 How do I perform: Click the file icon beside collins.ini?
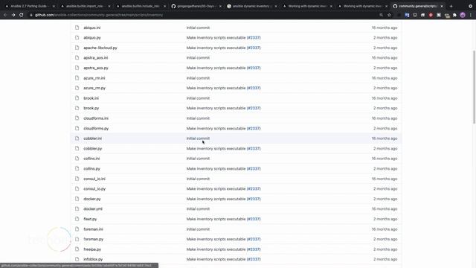[x=77, y=159]
